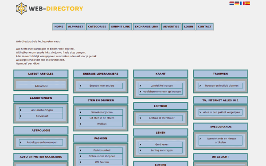This screenshot has width=266, height=166.
Task: Open the HOME menu item
Action: click(59, 27)
